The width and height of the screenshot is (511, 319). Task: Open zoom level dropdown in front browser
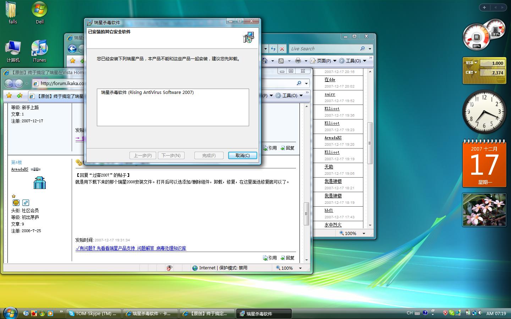click(x=300, y=268)
